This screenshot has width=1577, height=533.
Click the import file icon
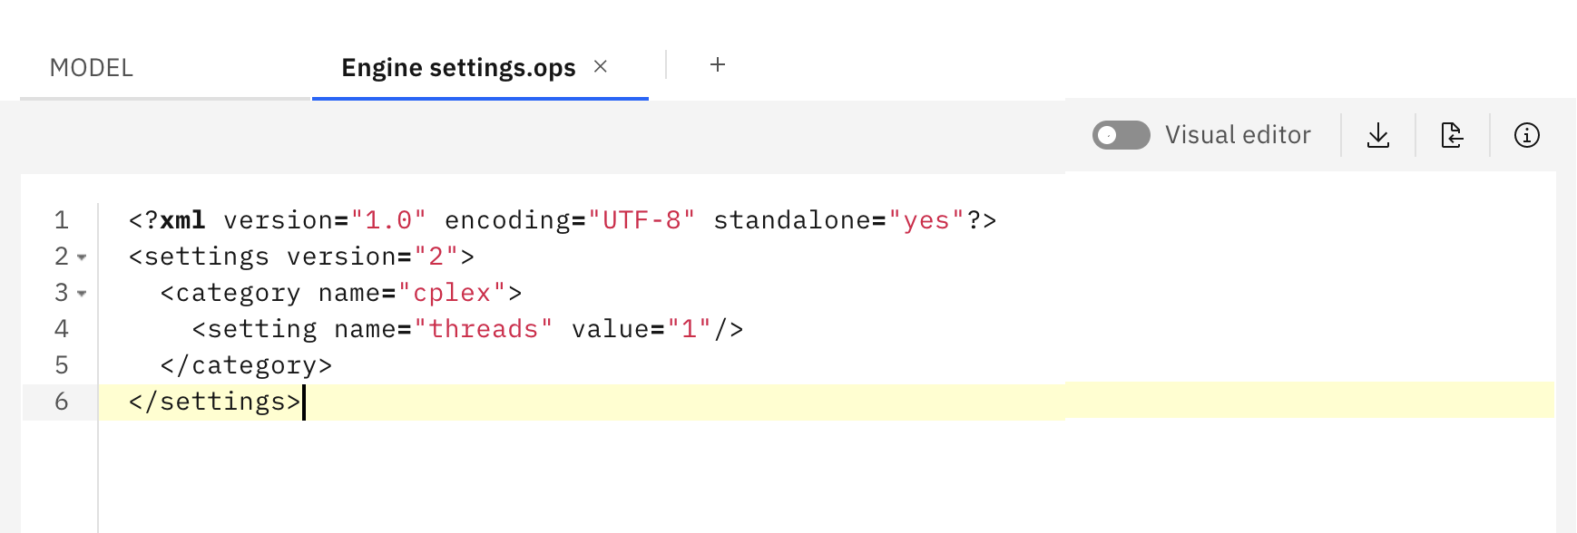tap(1453, 135)
